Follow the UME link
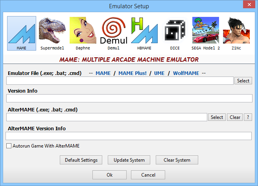 tap(159, 73)
